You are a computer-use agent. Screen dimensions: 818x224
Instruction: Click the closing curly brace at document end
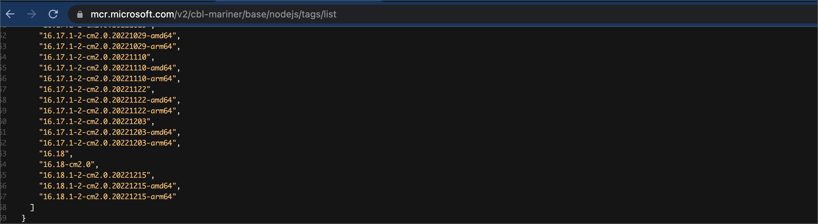click(x=24, y=218)
